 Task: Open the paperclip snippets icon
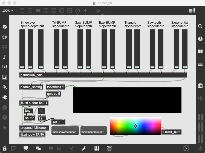point(5,87)
